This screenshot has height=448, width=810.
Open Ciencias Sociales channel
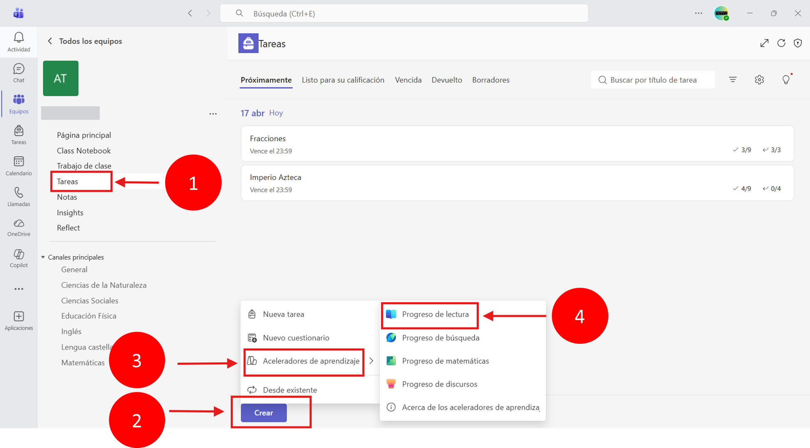coord(90,301)
